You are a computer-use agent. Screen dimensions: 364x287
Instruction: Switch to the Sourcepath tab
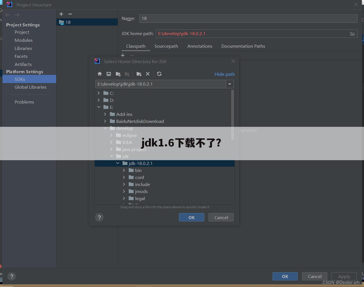tap(166, 46)
